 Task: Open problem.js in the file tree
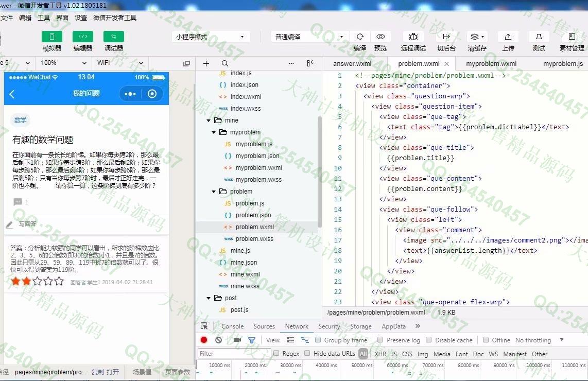click(250, 203)
